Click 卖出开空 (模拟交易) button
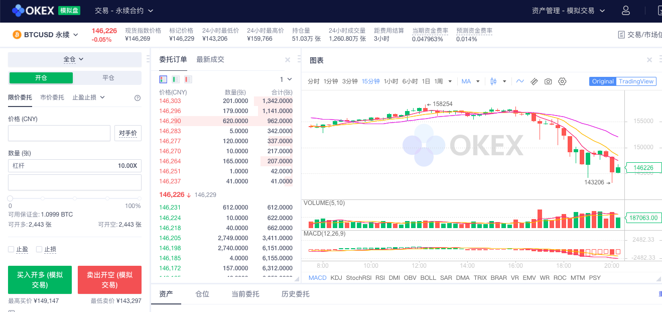Image resolution: width=662 pixels, height=312 pixels. click(x=109, y=280)
